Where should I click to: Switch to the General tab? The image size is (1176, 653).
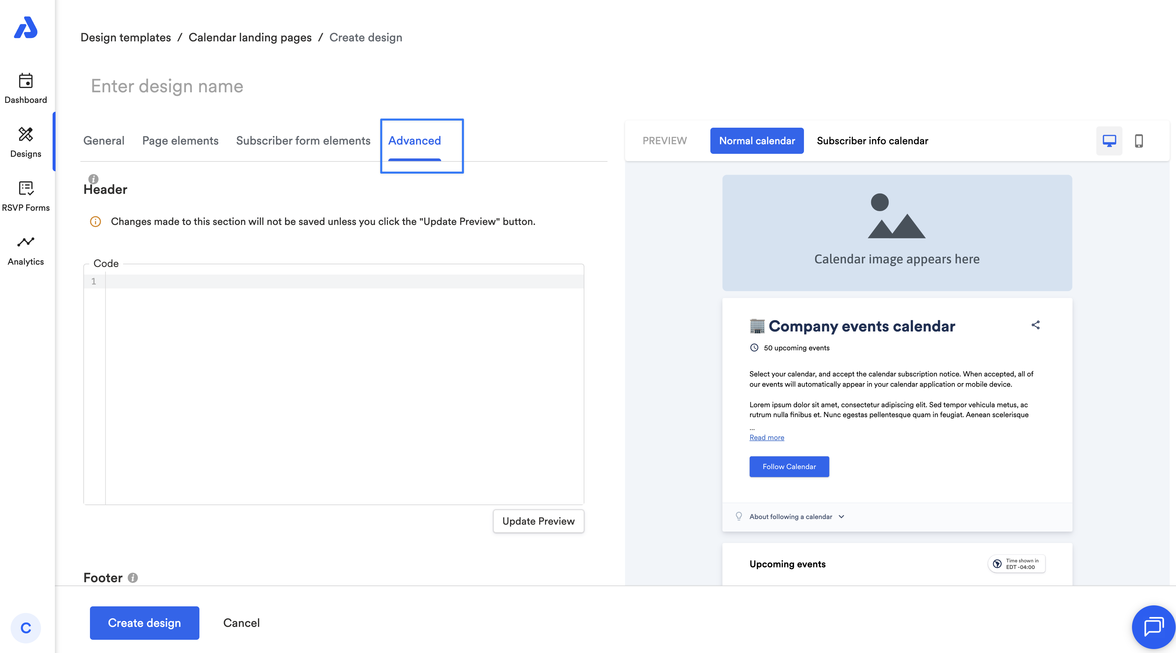pyautogui.click(x=104, y=141)
